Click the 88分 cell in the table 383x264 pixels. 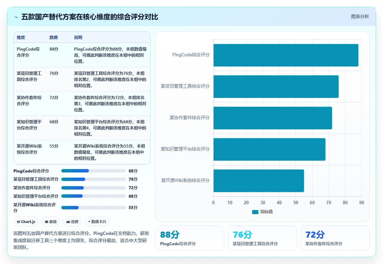(54, 49)
